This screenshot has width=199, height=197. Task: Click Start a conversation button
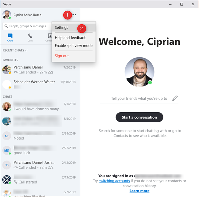click(x=139, y=117)
